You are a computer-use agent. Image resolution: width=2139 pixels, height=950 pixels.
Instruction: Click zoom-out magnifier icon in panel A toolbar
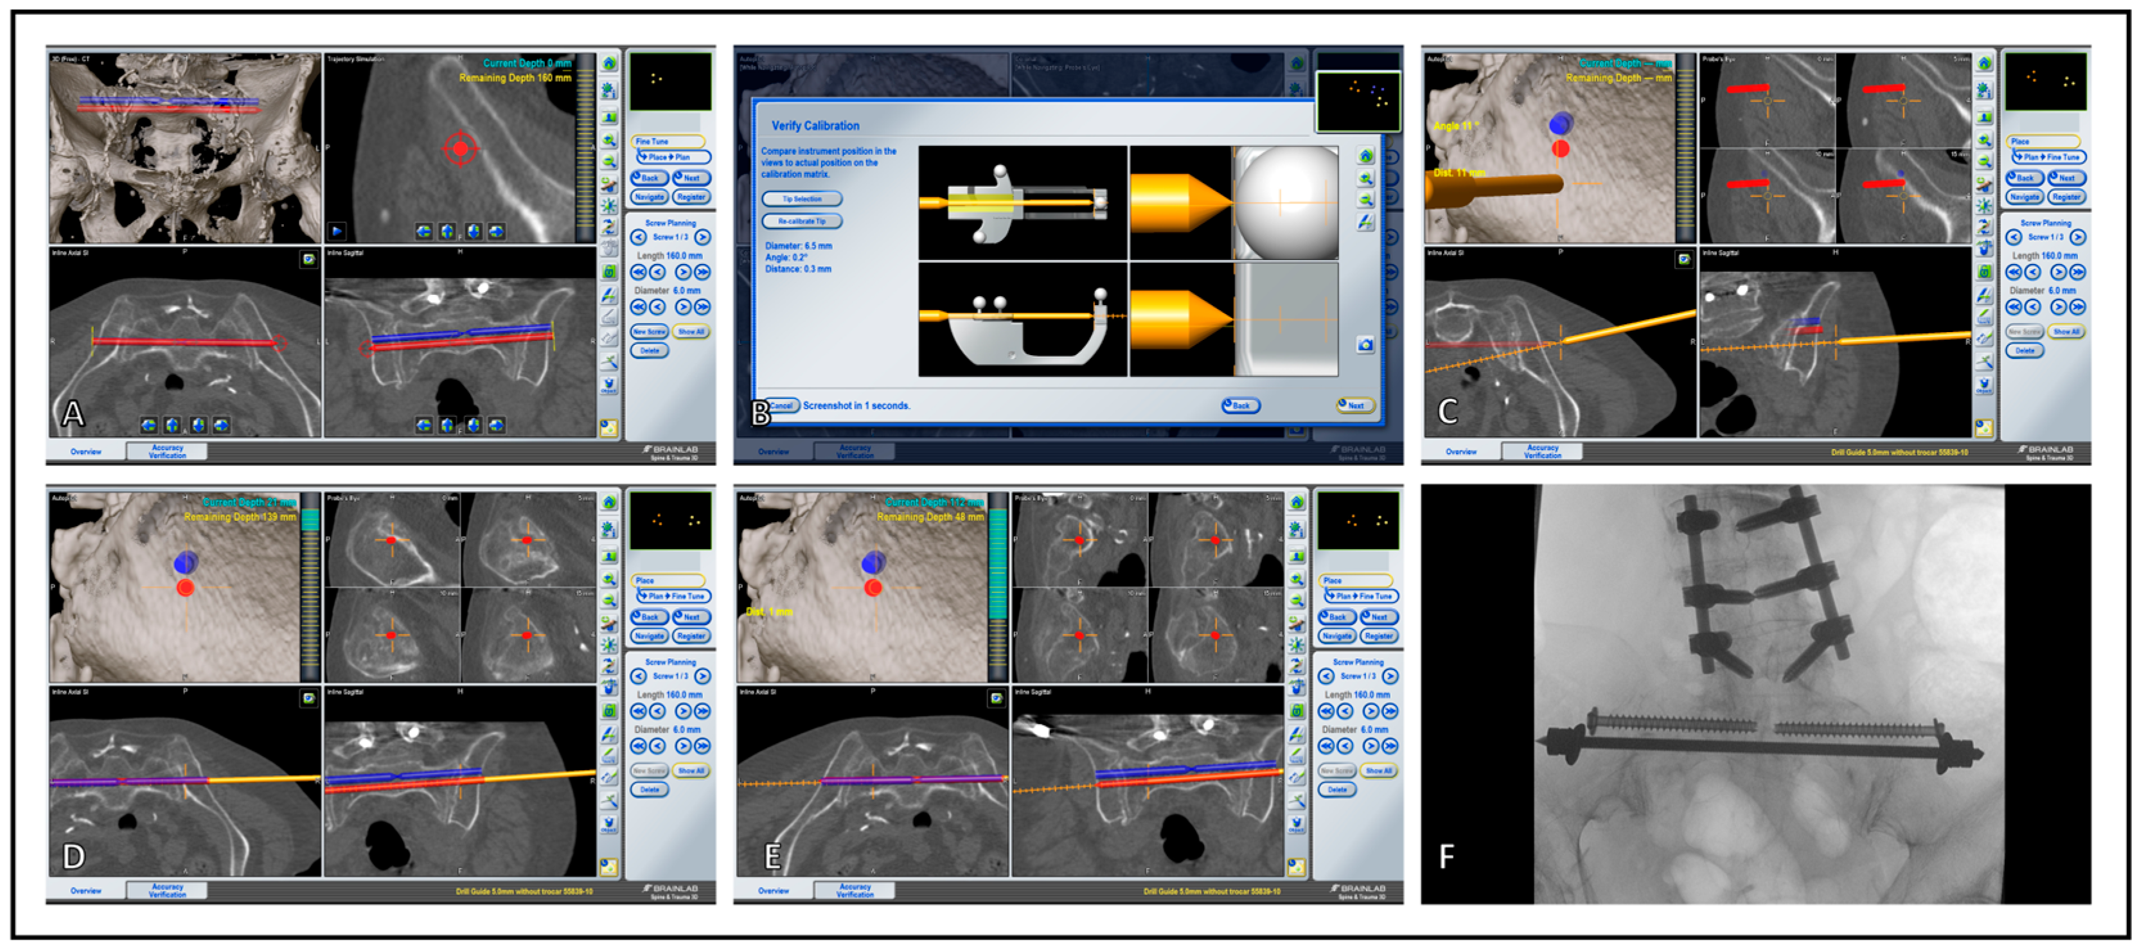tap(610, 162)
